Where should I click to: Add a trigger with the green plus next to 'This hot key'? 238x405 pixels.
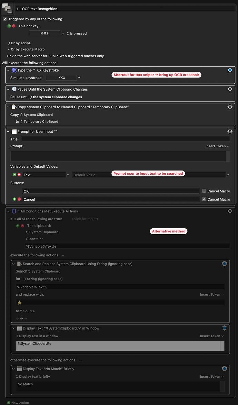click(9, 26)
